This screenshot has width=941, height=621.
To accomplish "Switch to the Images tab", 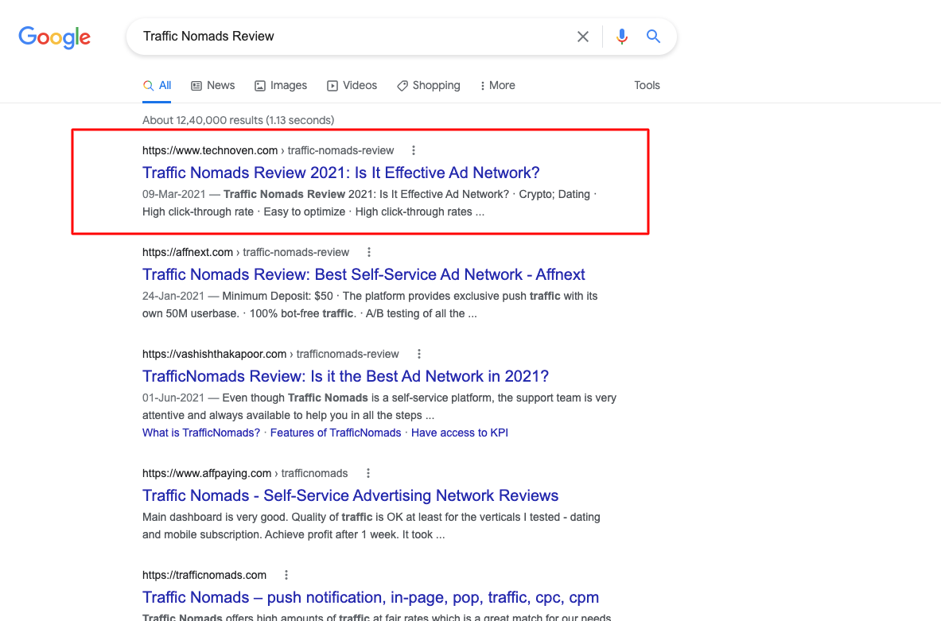I will (281, 85).
